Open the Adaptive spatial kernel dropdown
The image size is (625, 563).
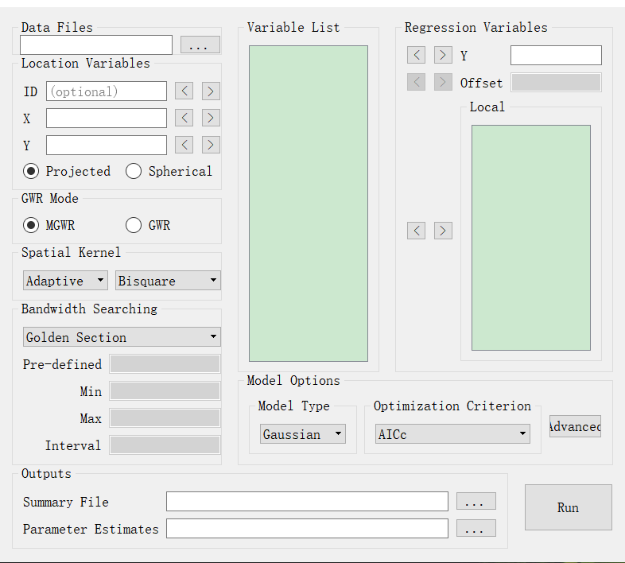tap(65, 281)
